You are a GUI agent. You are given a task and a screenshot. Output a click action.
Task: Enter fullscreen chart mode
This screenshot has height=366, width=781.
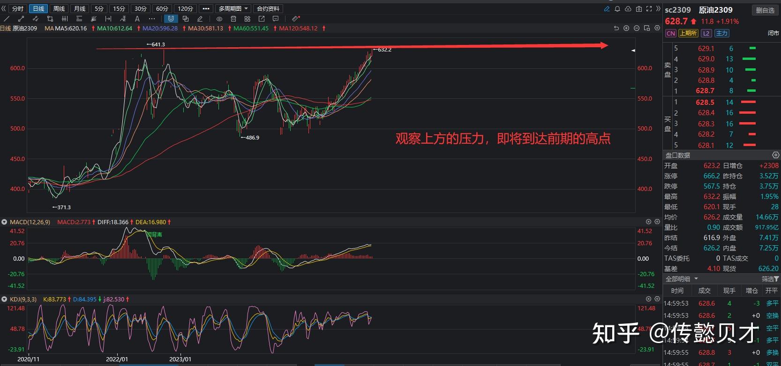(649, 9)
